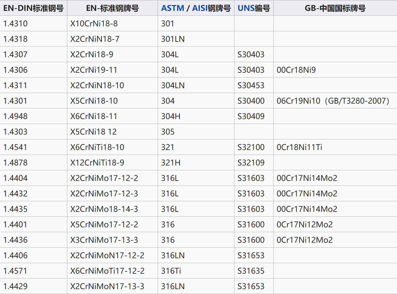Image resolution: width=397 pixels, height=294 pixels.
Task: Click the GB-中国国标牌号 column header
Action: coord(335,8)
